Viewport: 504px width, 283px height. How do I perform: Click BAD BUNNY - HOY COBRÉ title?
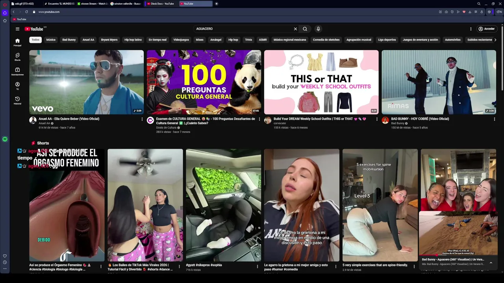tap(420, 119)
